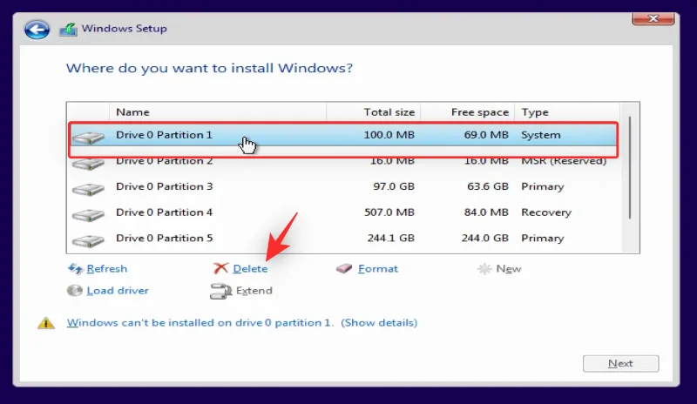Click the Format link
This screenshot has width=697, height=404.
[x=378, y=268]
